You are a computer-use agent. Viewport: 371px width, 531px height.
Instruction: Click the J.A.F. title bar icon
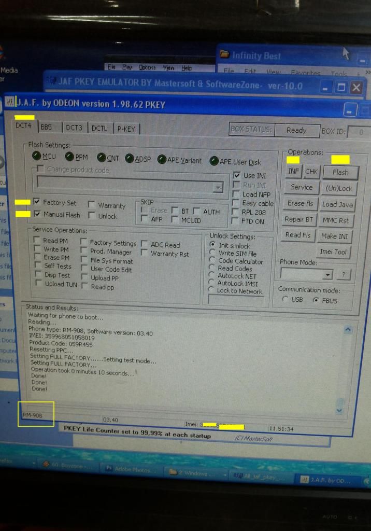(x=10, y=102)
